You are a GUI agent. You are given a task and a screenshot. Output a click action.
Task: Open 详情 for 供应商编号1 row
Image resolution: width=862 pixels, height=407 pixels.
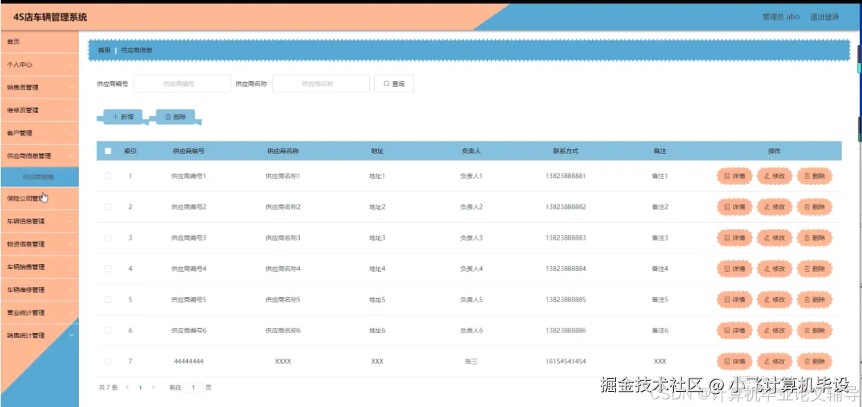(x=733, y=176)
